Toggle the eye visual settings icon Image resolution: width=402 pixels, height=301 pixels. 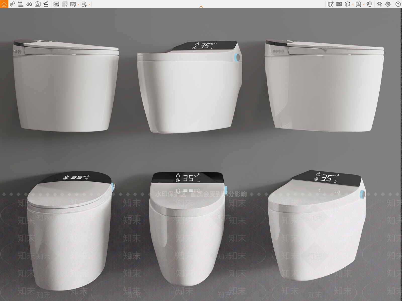pos(379,4)
